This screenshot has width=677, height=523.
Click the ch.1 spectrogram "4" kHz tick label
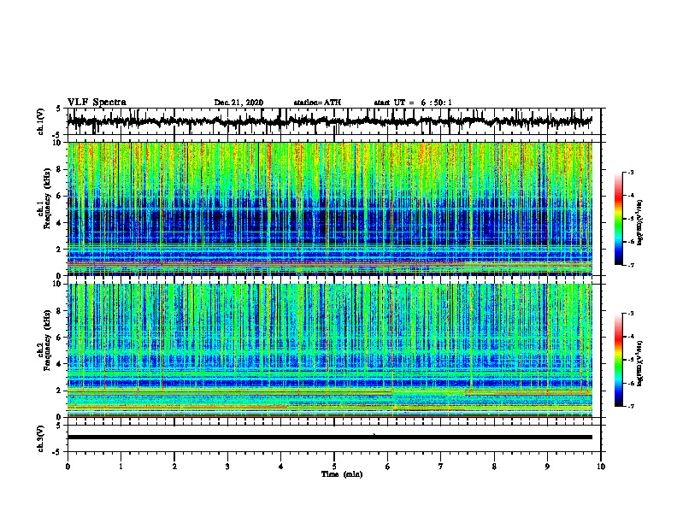[59, 223]
